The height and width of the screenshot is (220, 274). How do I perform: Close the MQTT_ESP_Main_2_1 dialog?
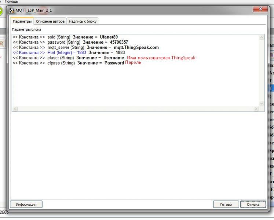pyautogui.click(x=260, y=9)
